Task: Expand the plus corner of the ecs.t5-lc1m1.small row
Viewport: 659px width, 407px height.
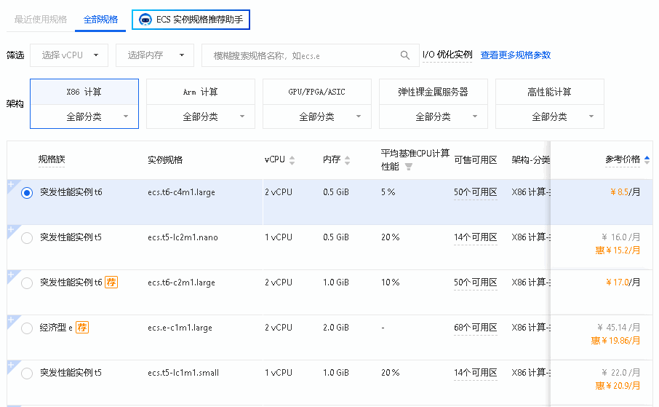Action: tap(12, 365)
